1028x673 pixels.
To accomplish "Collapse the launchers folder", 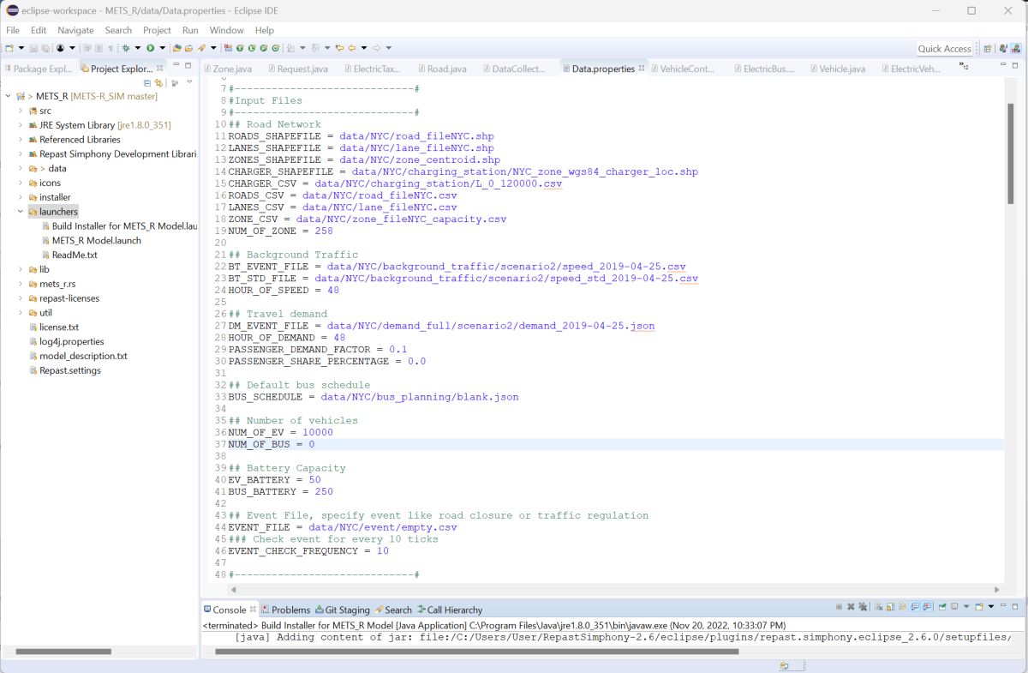I will [x=21, y=211].
